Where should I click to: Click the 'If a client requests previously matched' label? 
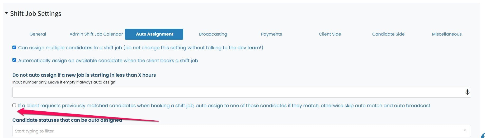click(224, 106)
